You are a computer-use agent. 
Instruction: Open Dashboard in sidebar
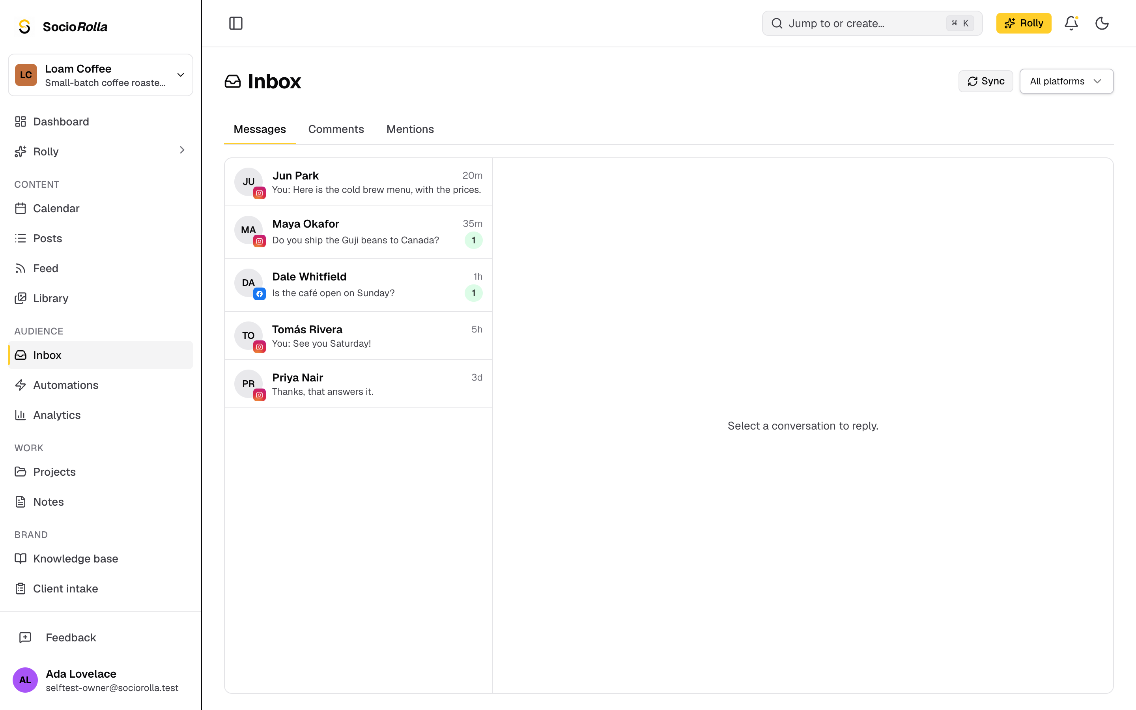pos(101,121)
